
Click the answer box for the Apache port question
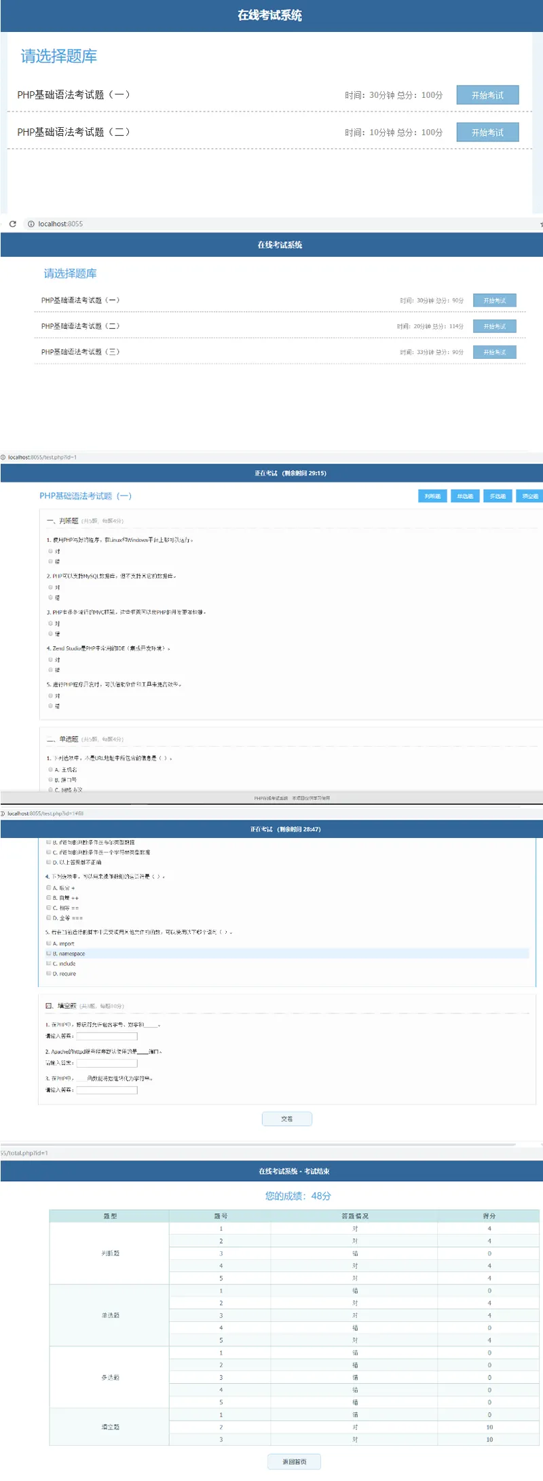107,1063
